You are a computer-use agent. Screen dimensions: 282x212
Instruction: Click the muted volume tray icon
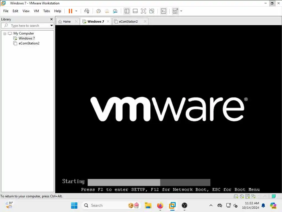tap(235, 205)
